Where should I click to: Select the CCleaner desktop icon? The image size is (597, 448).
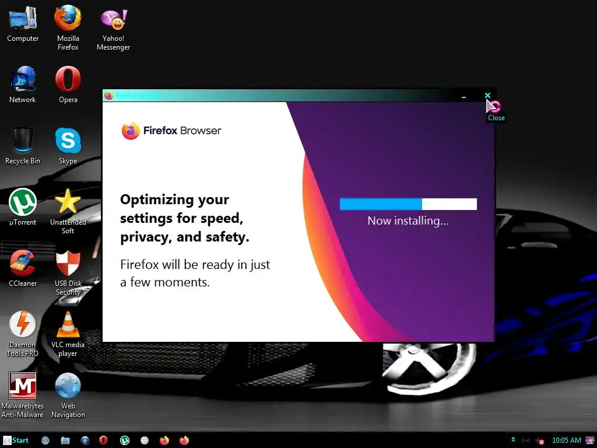(23, 268)
